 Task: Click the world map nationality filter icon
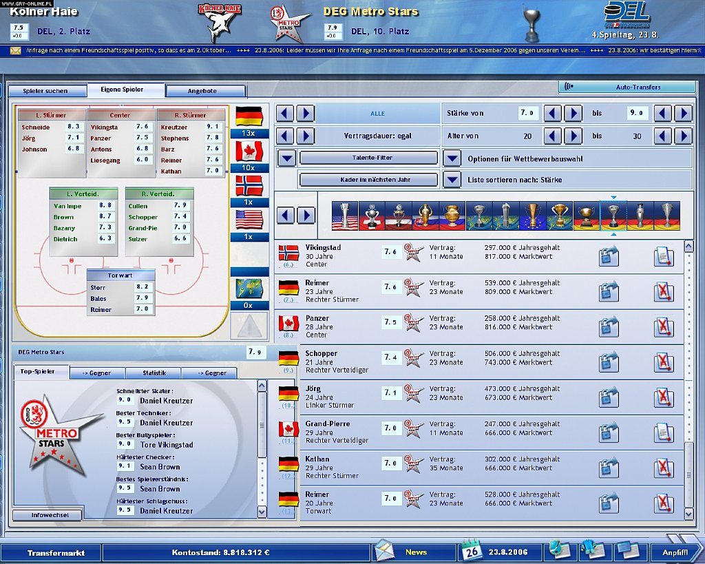[247, 289]
